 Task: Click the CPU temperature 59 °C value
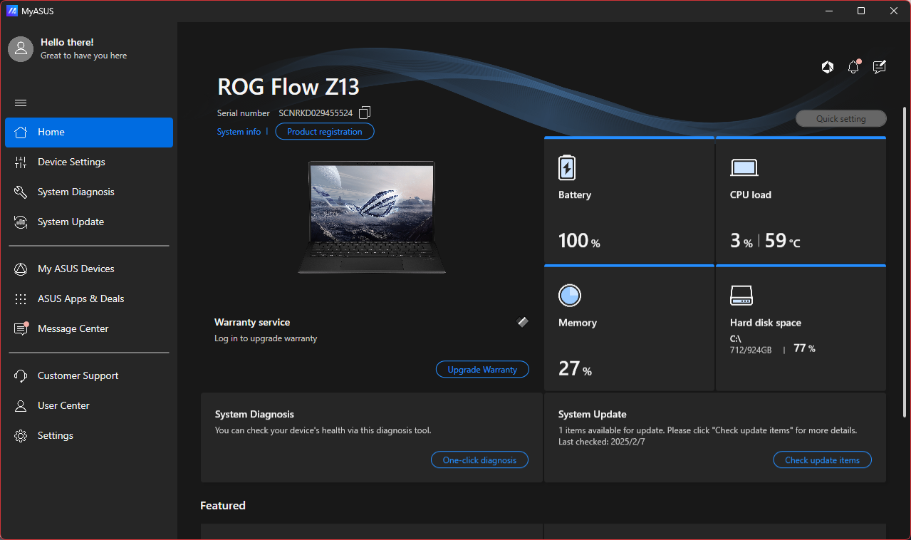coord(783,241)
